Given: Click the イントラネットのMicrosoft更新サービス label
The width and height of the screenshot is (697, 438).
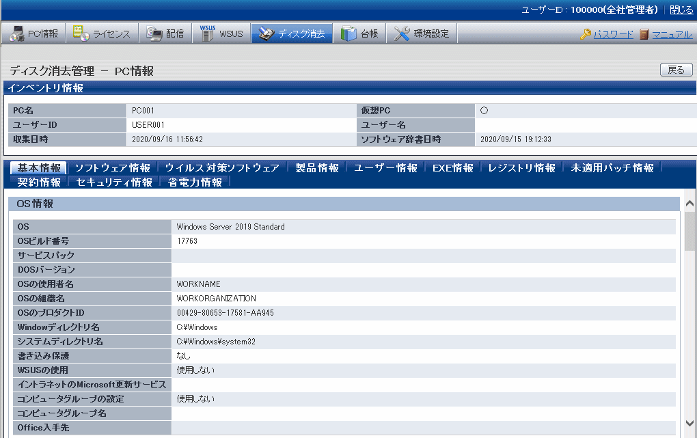Looking at the screenshot, I should tap(92, 385).
